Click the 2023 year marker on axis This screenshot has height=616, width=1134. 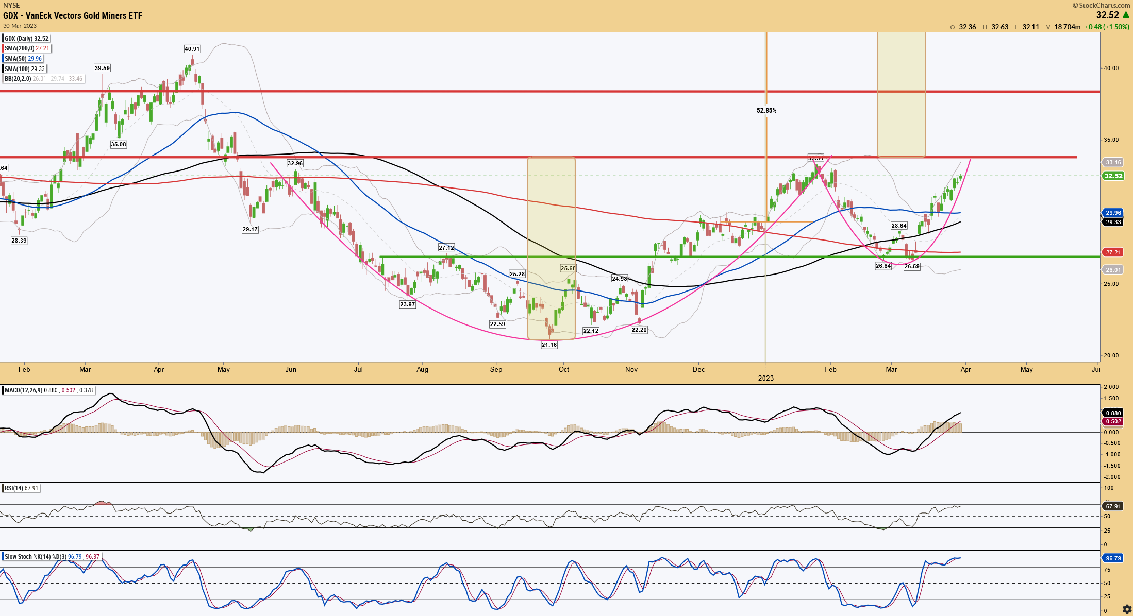click(x=765, y=378)
